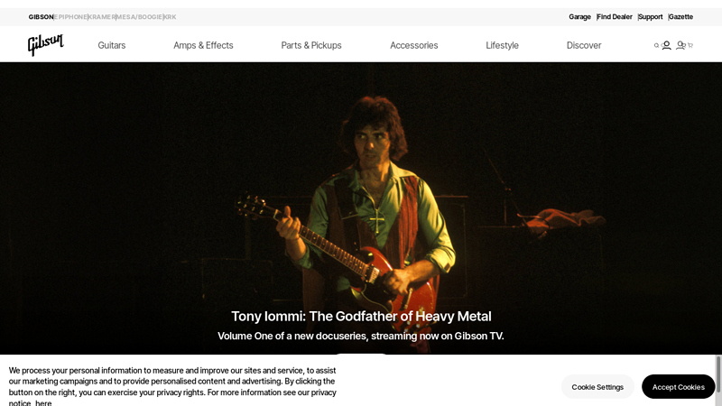Expand the Parts & Pickups menu
722x406 pixels.
(x=311, y=45)
